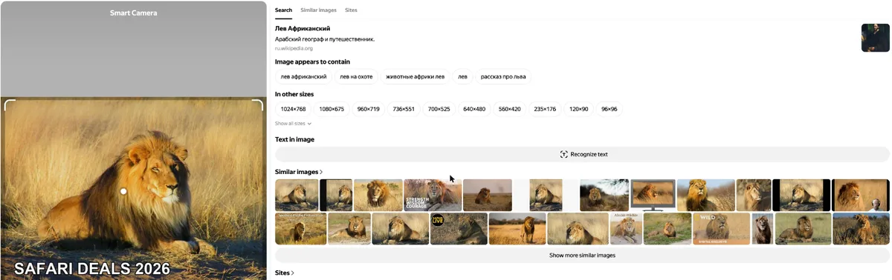892x280 pixels.
Task: Visit the ru.wikipedia.org source link
Action: click(294, 48)
